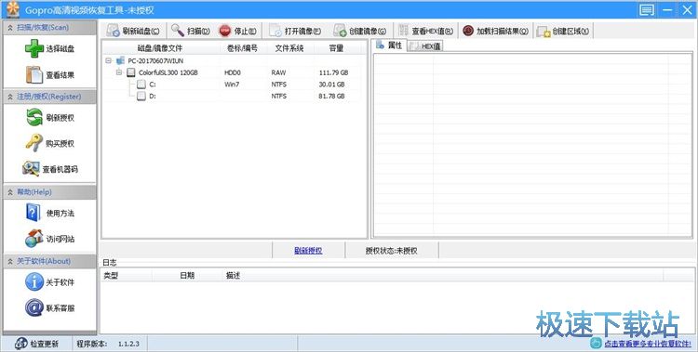Click the 81.78 GB capacity value

point(331,97)
